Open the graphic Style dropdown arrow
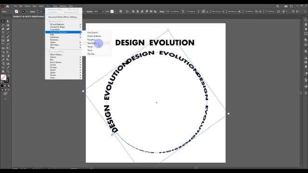The image size is (308, 173). (115, 12)
